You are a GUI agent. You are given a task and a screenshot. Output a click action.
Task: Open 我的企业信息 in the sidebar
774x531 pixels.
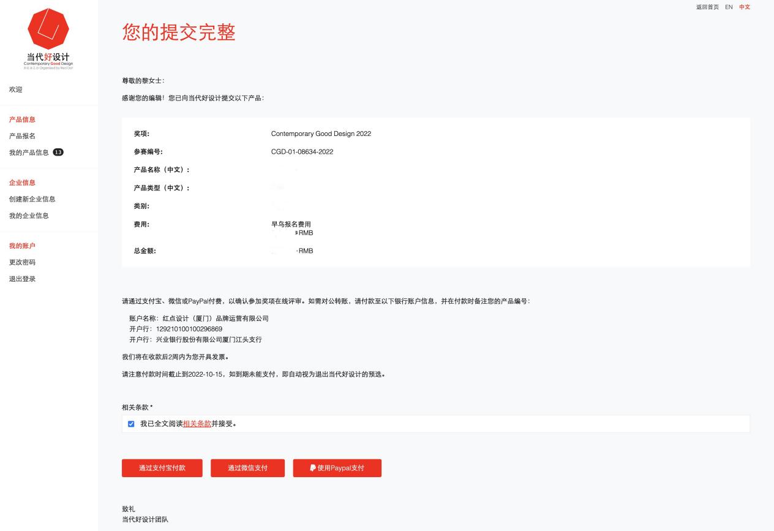point(29,216)
